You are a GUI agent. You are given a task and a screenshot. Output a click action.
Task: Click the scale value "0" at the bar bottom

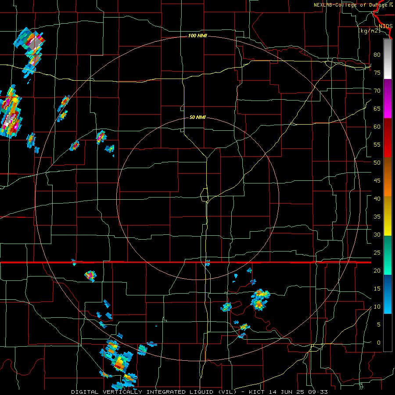pyautogui.click(x=379, y=343)
